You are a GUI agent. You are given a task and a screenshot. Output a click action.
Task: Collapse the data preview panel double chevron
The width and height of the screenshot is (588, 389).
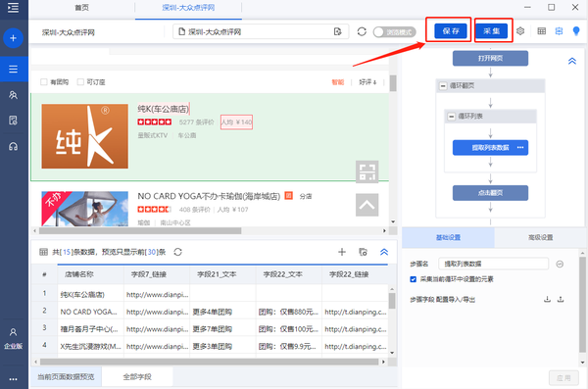(x=384, y=252)
